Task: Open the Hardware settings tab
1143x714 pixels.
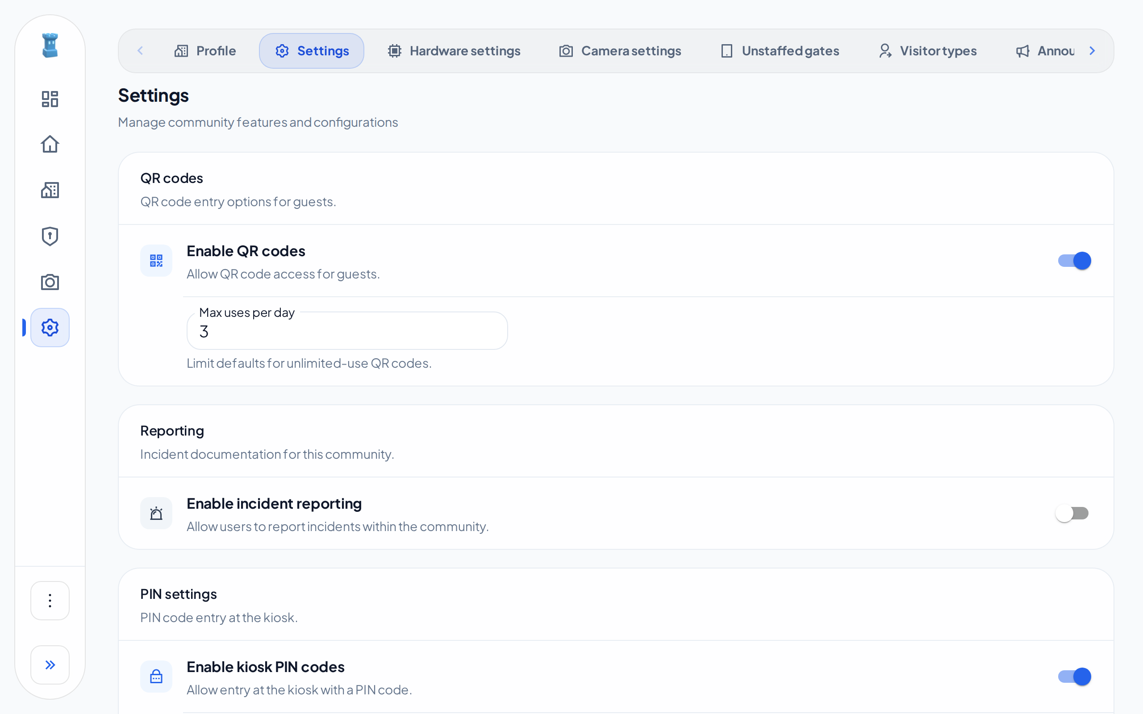Action: click(454, 50)
